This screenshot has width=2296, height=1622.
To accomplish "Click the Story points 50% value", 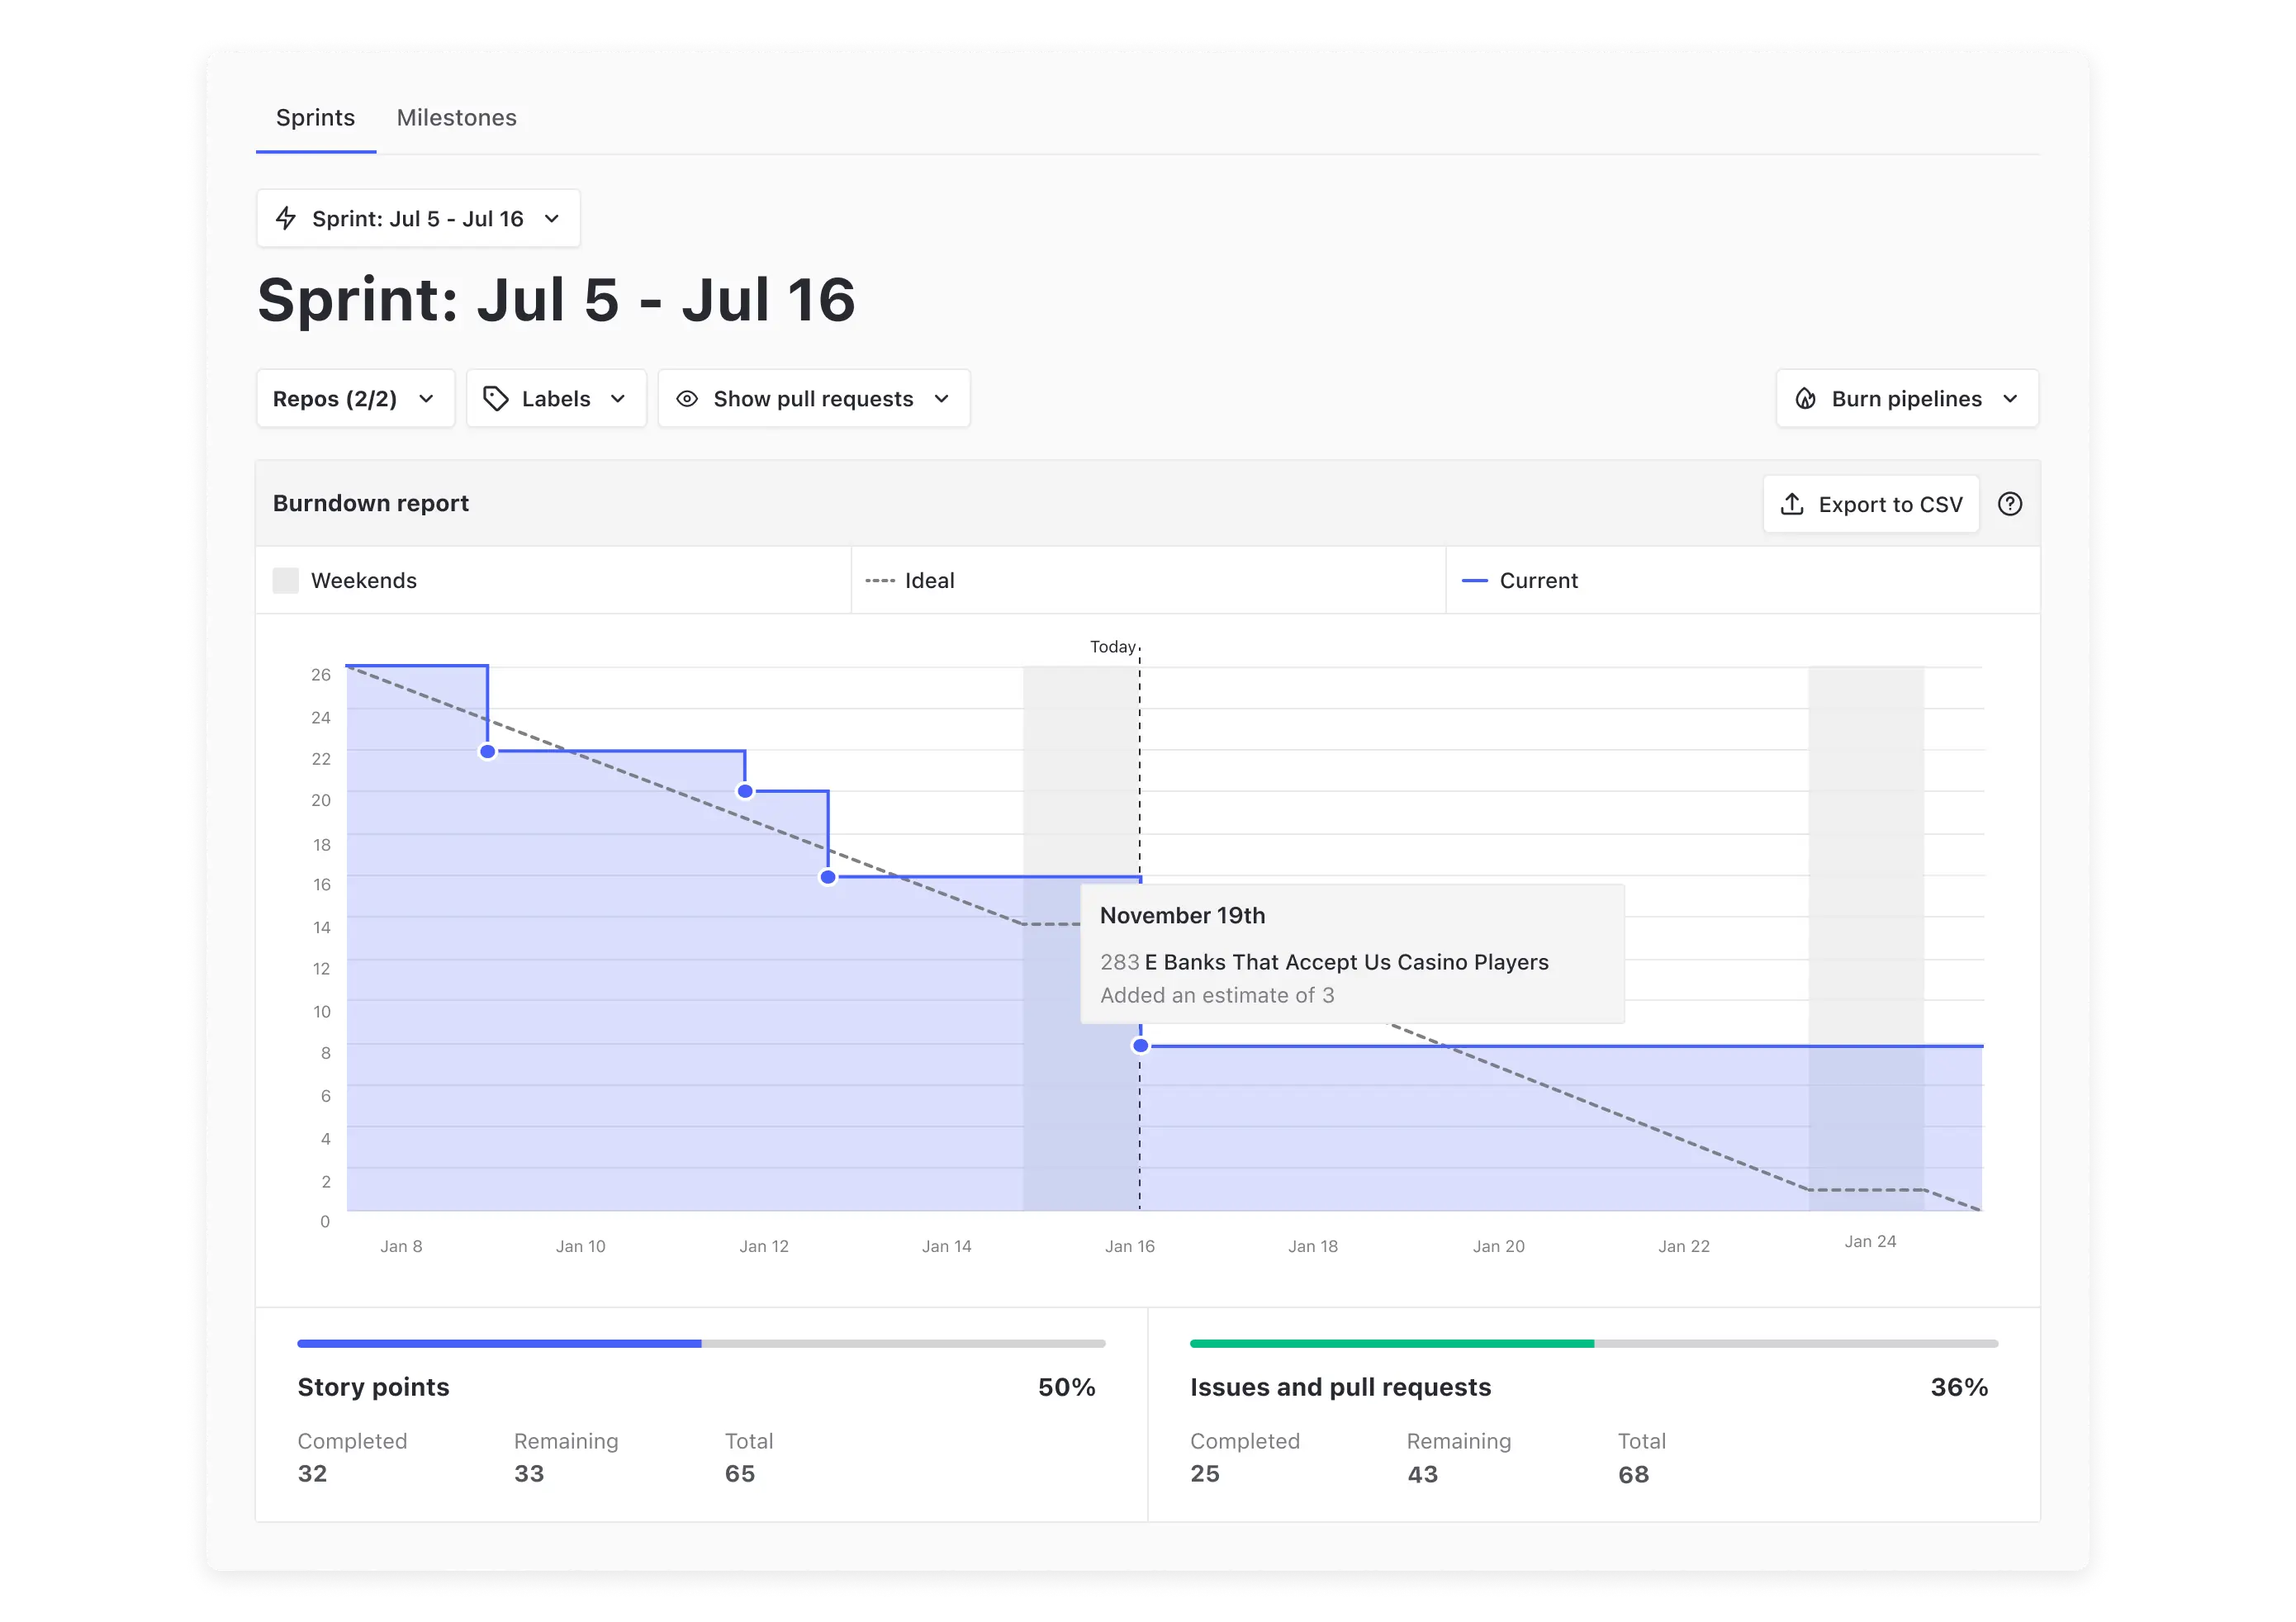I will [1066, 1387].
